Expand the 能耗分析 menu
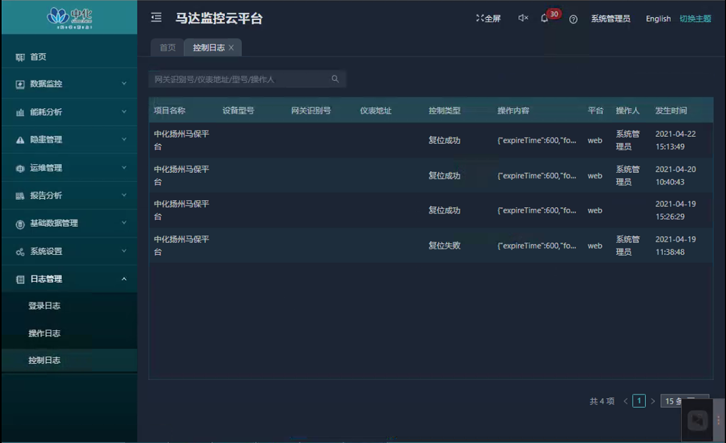Image resolution: width=726 pixels, height=443 pixels. [69, 112]
